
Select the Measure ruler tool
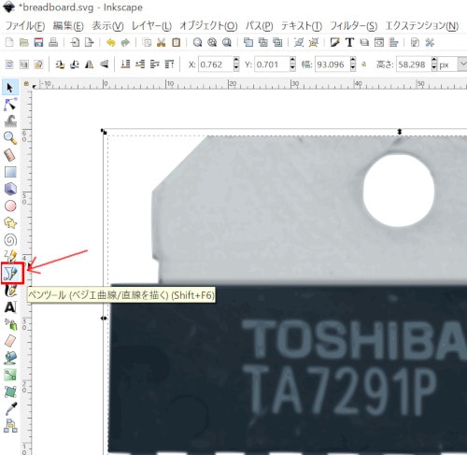tap(10, 155)
